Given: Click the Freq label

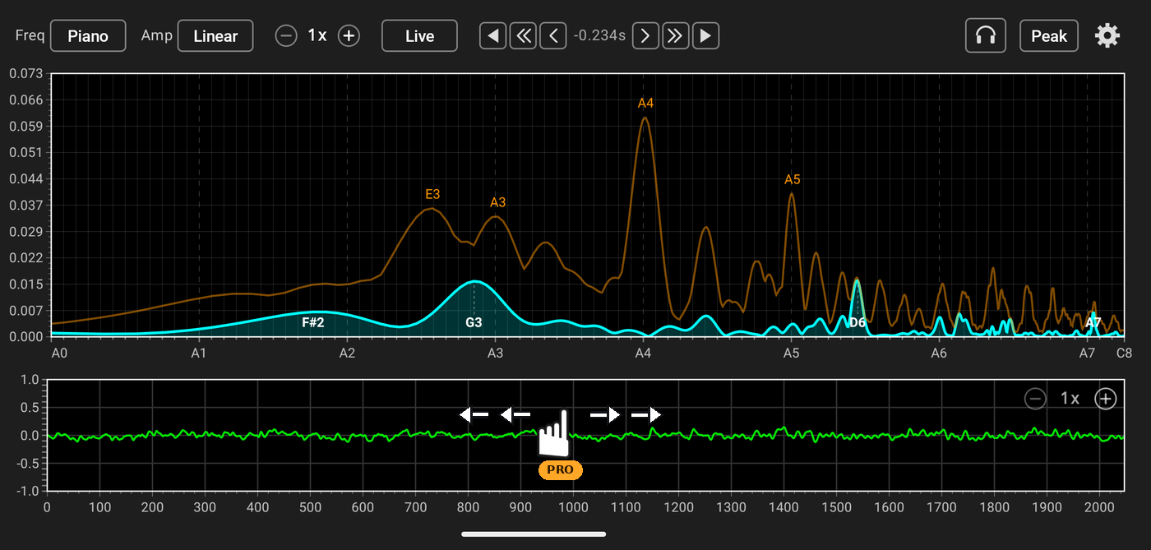Looking at the screenshot, I should coord(30,36).
